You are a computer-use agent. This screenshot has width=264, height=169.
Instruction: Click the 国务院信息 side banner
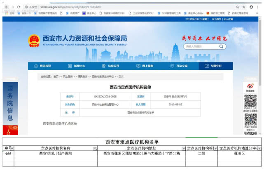10,103
